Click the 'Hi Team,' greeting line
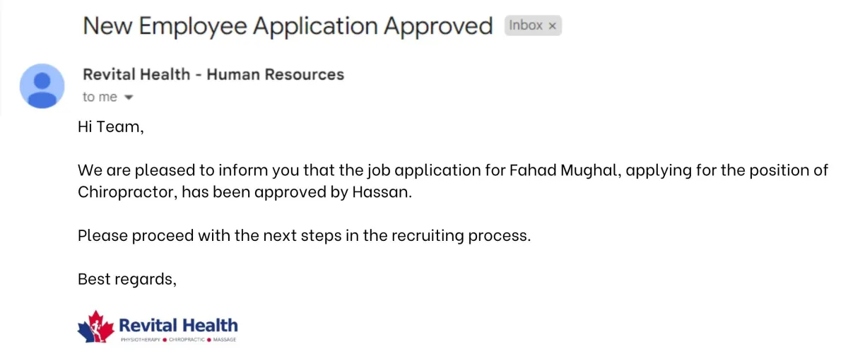The width and height of the screenshot is (848, 361). (110, 128)
